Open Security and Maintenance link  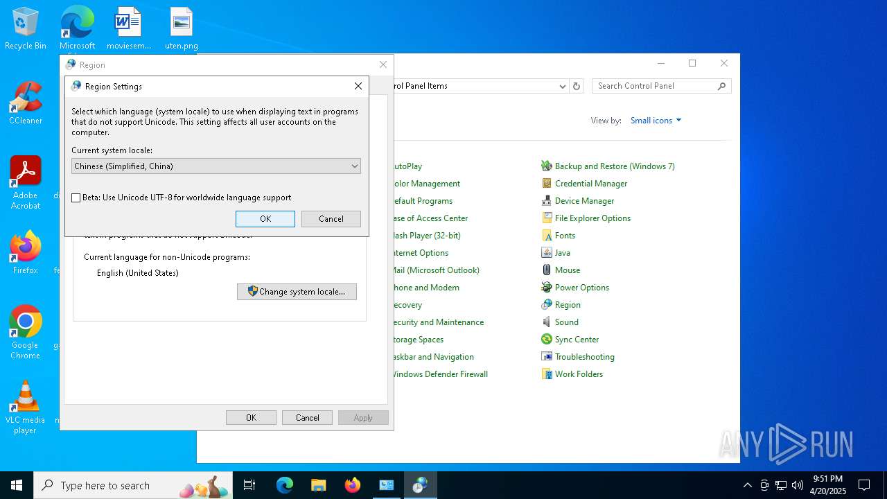click(x=438, y=322)
